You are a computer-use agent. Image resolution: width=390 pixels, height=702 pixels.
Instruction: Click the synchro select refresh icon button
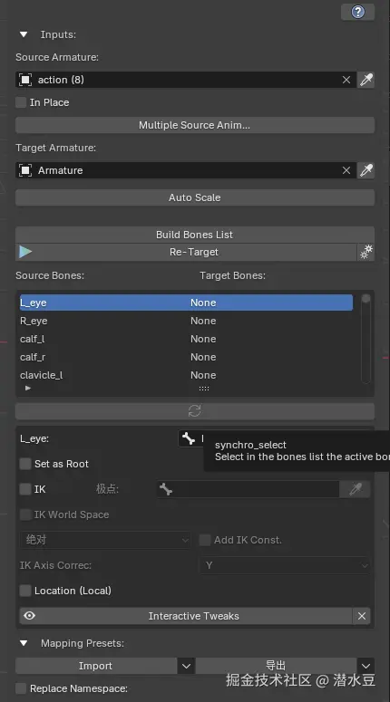pos(195,411)
